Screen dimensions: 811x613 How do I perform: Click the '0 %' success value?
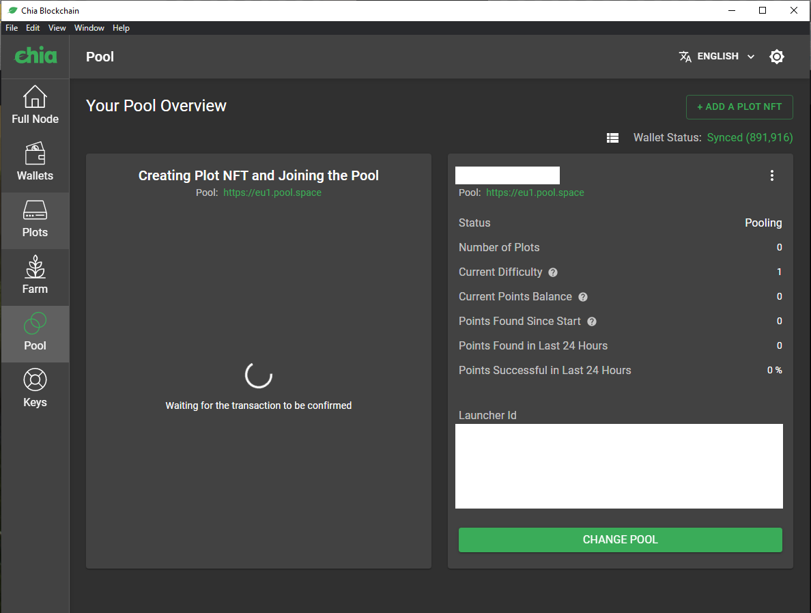pos(774,371)
